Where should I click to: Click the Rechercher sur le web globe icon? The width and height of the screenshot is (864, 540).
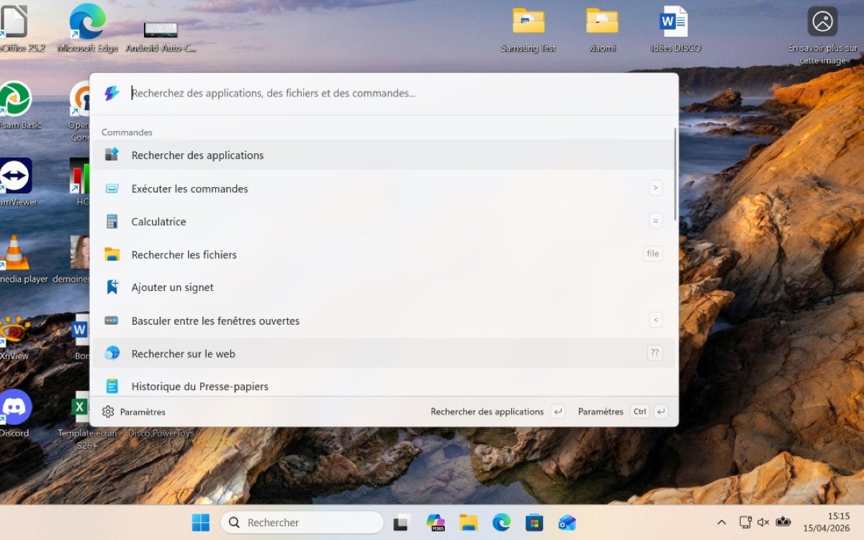click(112, 353)
